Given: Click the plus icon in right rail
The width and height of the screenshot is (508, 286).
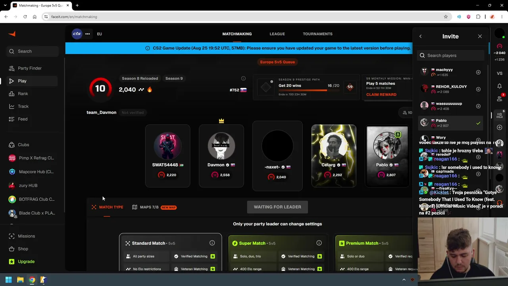Looking at the screenshot, I should 500,127.
